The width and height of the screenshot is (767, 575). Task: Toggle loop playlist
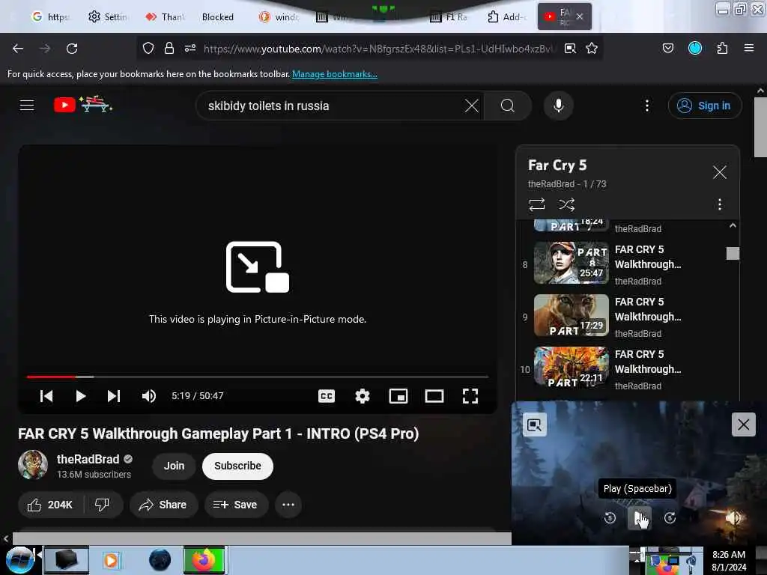pyautogui.click(x=536, y=204)
